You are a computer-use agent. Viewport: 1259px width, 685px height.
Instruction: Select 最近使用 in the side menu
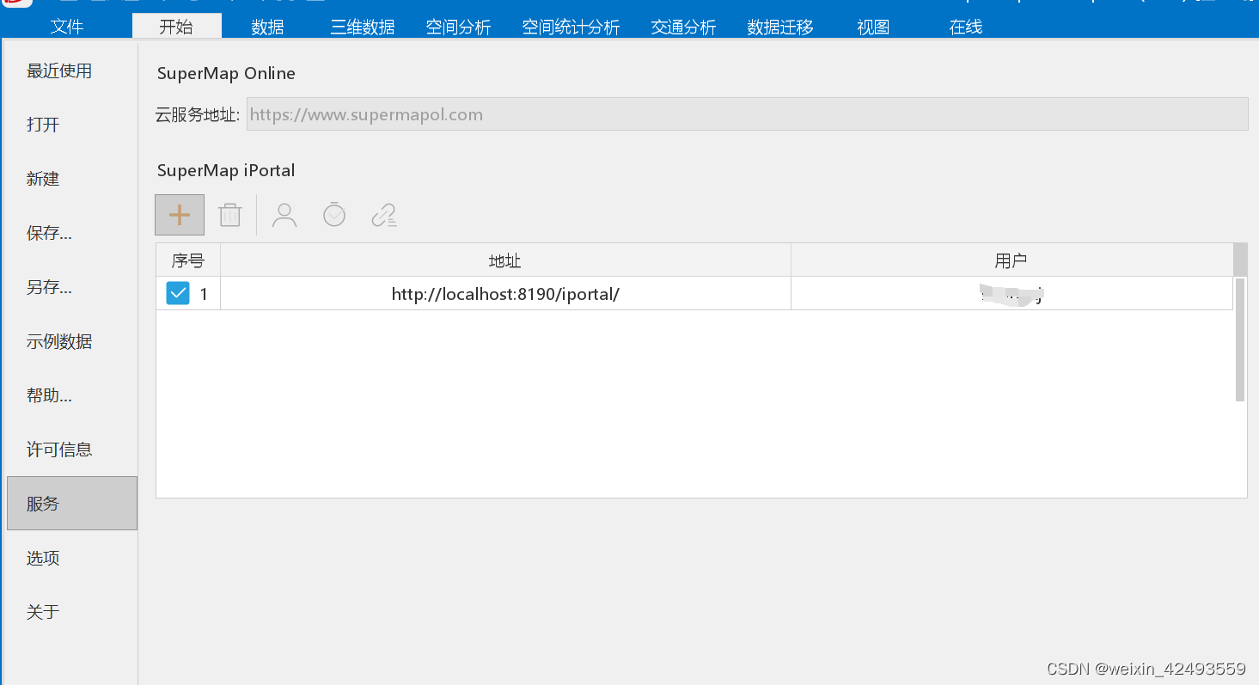72,71
